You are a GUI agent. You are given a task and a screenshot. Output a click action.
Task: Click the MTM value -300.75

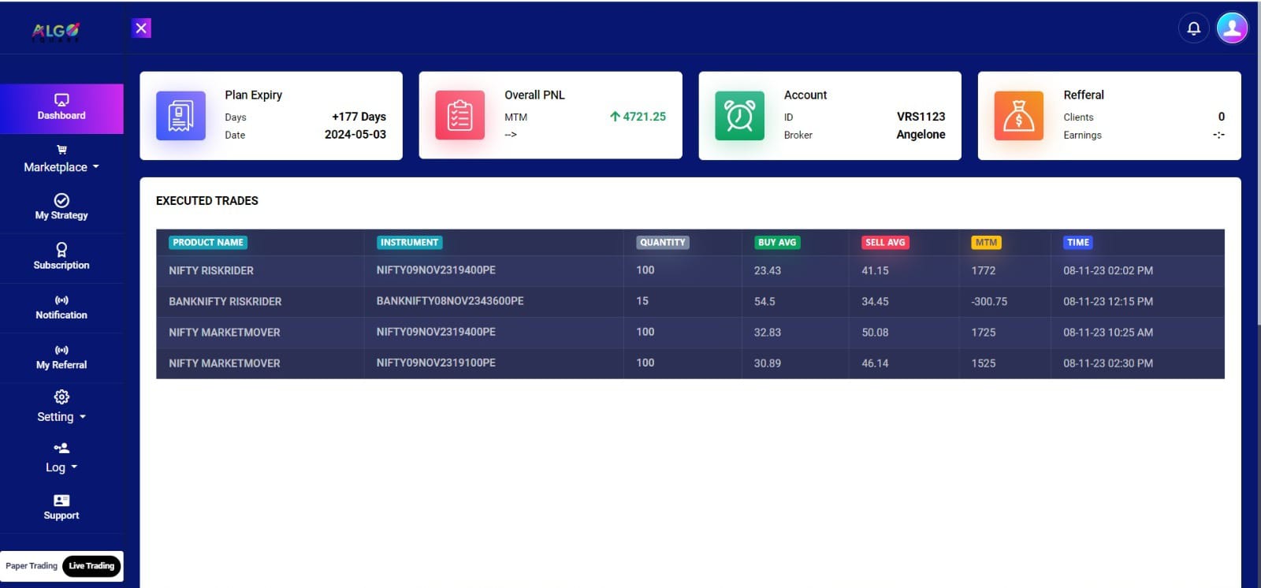989,301
